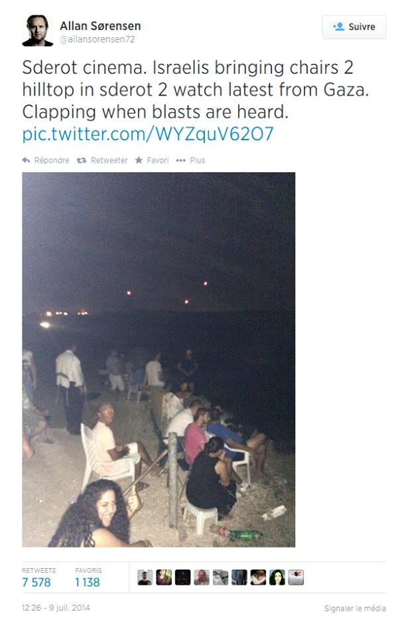The height and width of the screenshot is (638, 406).
Task: Open second retweeter avatar in the row
Action: 164,578
